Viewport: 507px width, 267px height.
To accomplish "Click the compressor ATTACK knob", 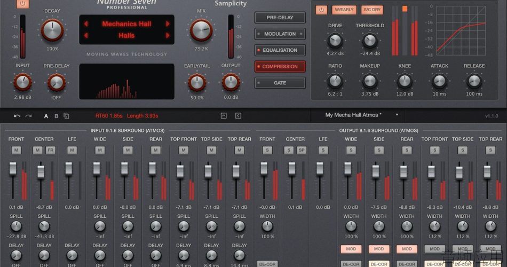I will tap(439, 81).
